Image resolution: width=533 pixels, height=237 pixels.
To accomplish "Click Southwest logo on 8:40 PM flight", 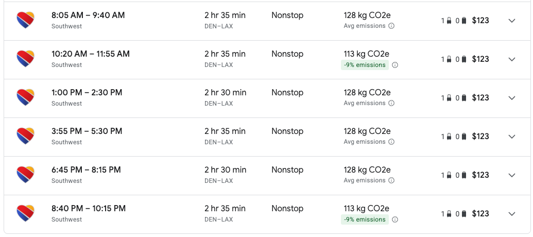I will coord(25,213).
